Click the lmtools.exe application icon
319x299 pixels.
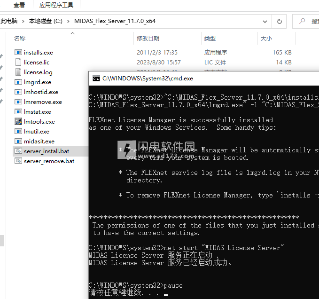pyautogui.click(x=18, y=122)
